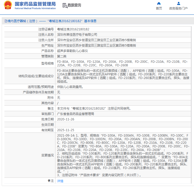Click 生产地址 label
This screenshot has width=194, height=187.
pyautogui.click(x=47, y=45)
